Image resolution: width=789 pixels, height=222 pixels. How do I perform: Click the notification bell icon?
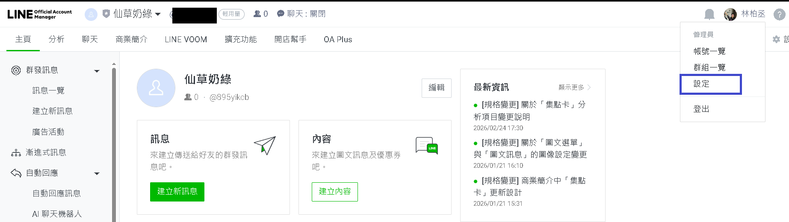709,15
